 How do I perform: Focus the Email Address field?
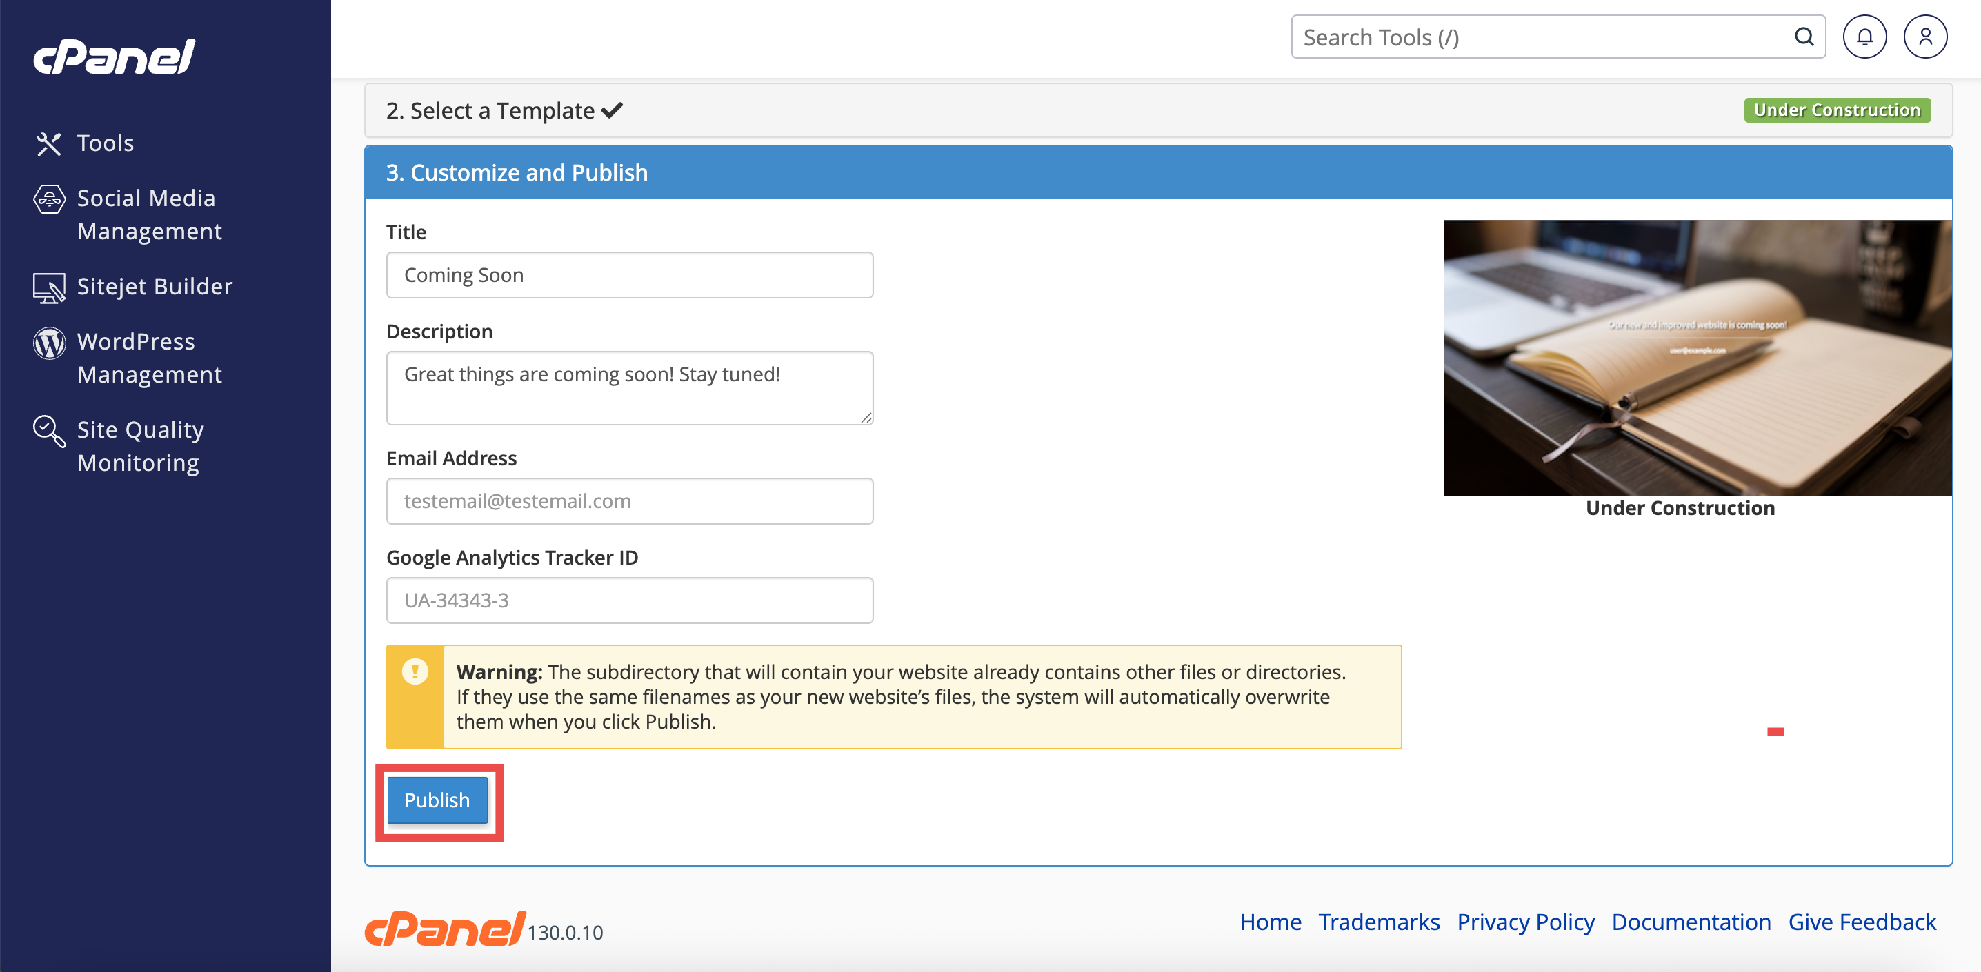click(629, 501)
